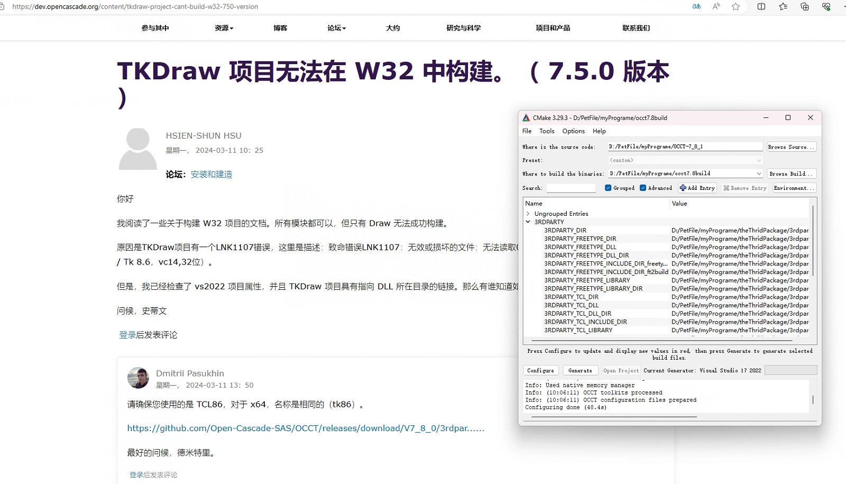The height and width of the screenshot is (484, 846).
Task: Click the Open Project button
Action: click(x=621, y=370)
